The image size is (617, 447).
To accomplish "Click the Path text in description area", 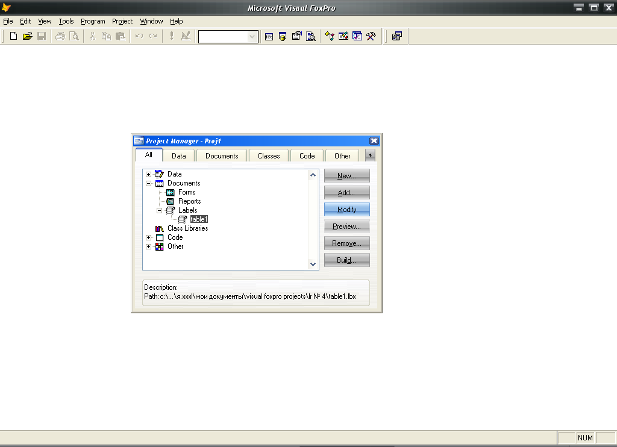I will click(250, 296).
